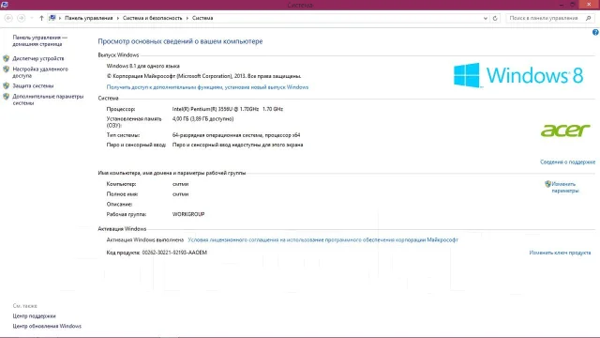
Task: Open Настройка удаленного доступа
Action: [40, 72]
